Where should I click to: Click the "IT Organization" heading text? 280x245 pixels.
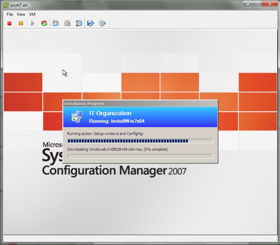[x=110, y=113]
